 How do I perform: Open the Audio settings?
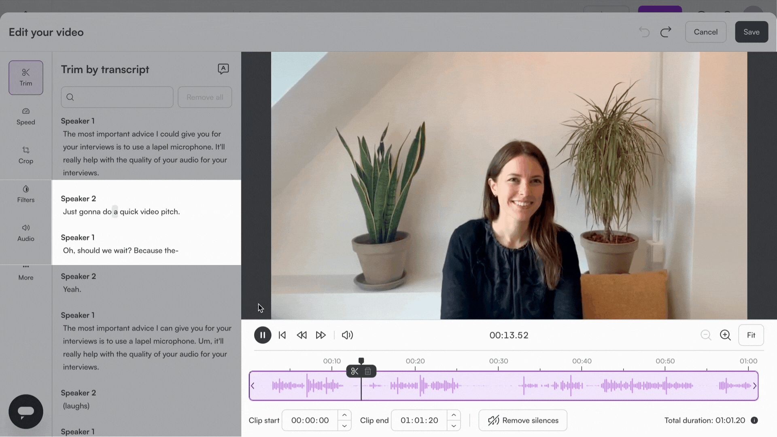(x=26, y=233)
